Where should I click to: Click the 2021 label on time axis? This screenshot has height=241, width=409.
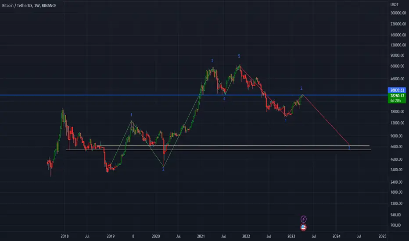pos(201,236)
